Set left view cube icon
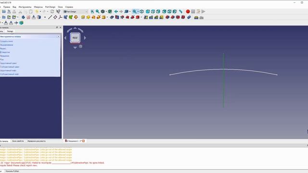This screenshot has height=173, width=308. pyautogui.click(x=175, y=12)
